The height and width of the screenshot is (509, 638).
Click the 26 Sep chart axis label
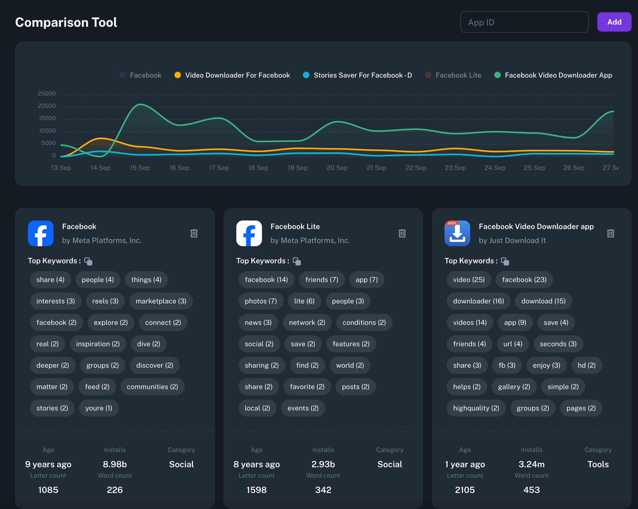click(574, 168)
